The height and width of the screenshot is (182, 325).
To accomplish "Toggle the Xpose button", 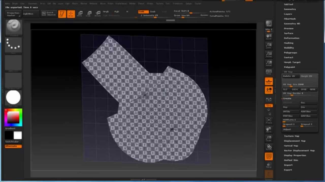I will [x=269, y=105].
